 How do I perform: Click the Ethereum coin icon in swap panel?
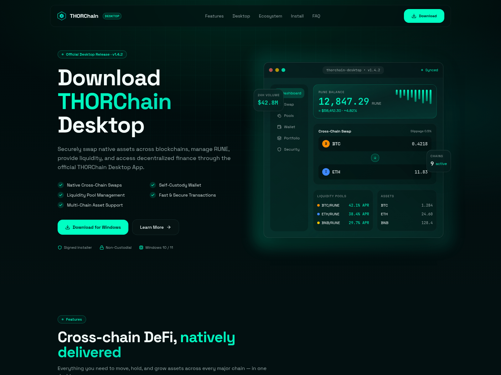326,172
